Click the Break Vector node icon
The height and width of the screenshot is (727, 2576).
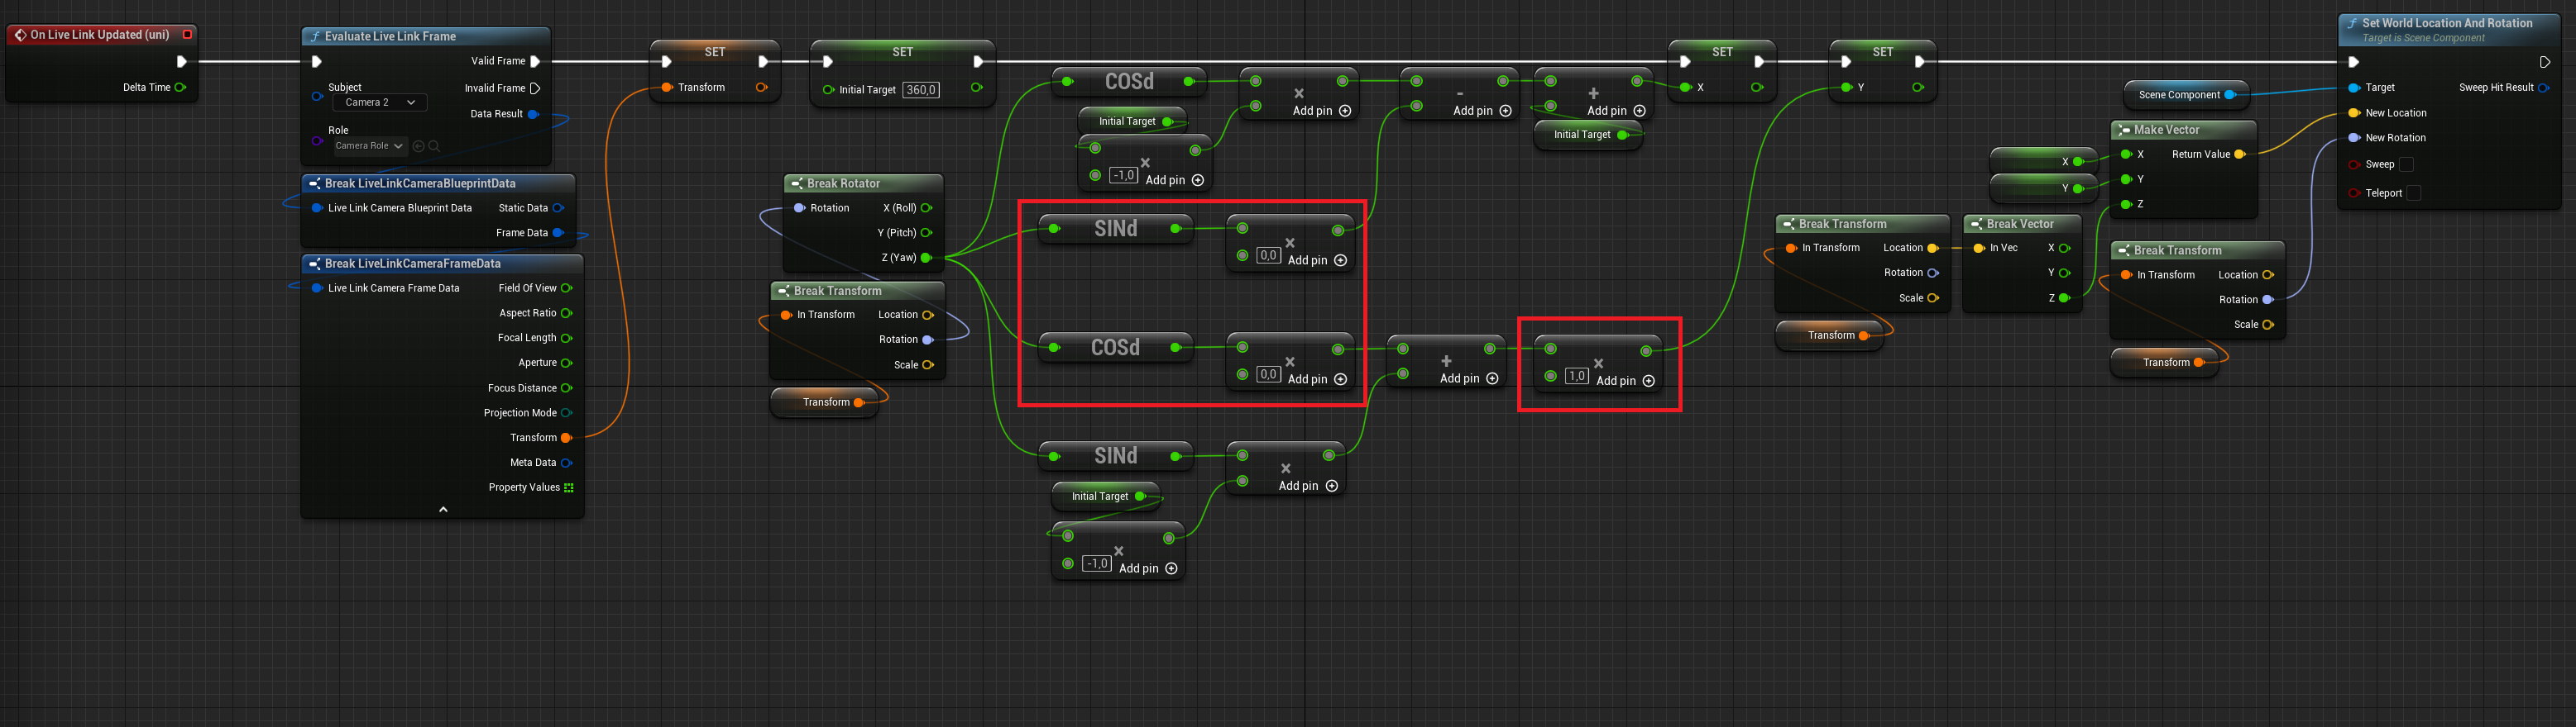point(1976,225)
